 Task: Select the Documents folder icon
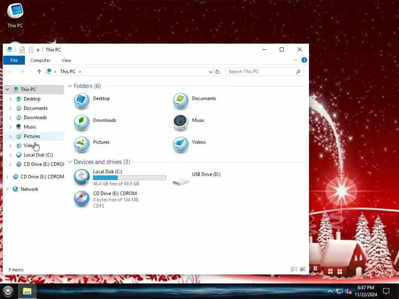pos(181,101)
